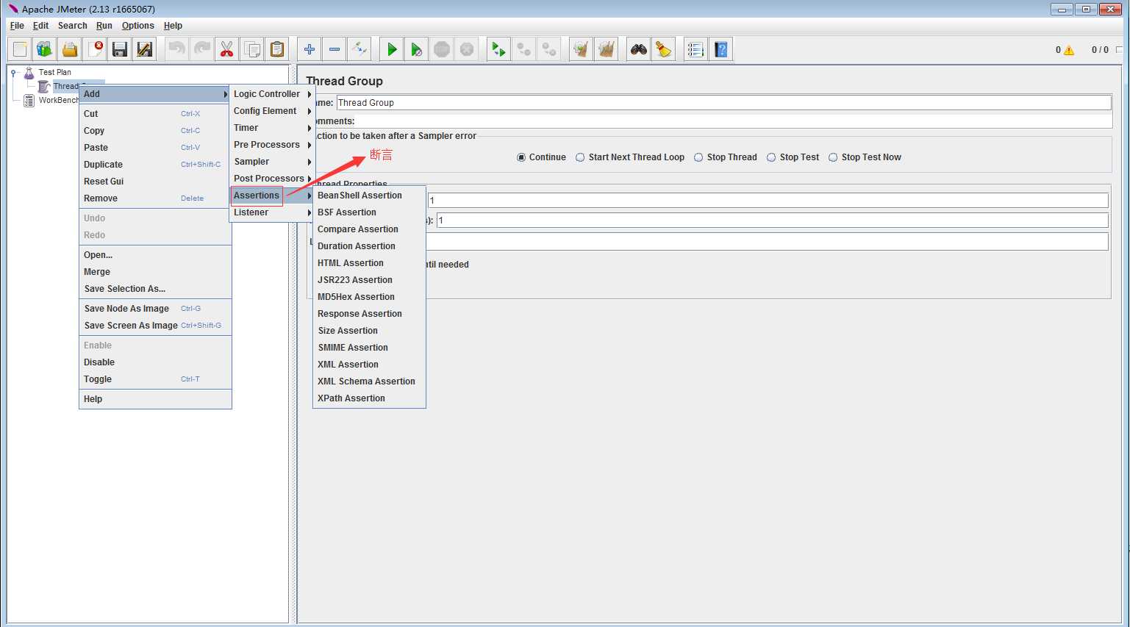This screenshot has height=627, width=1130.
Task: Expand all nodes with plus icon
Action: [x=310, y=49]
